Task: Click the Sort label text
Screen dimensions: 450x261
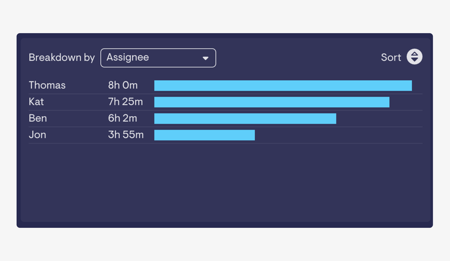Action: point(391,57)
